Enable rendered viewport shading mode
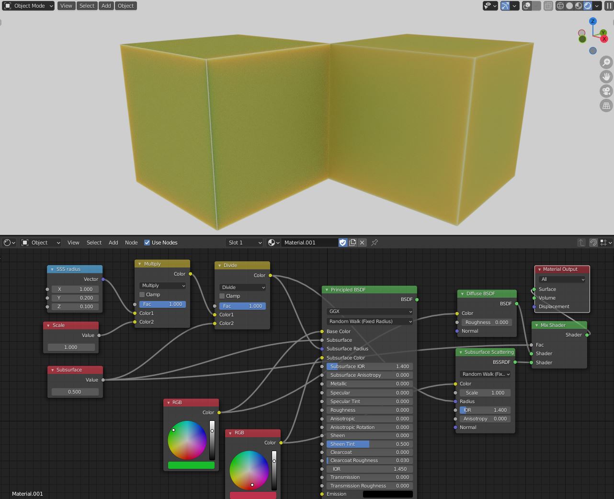614x499 pixels. tap(588, 6)
